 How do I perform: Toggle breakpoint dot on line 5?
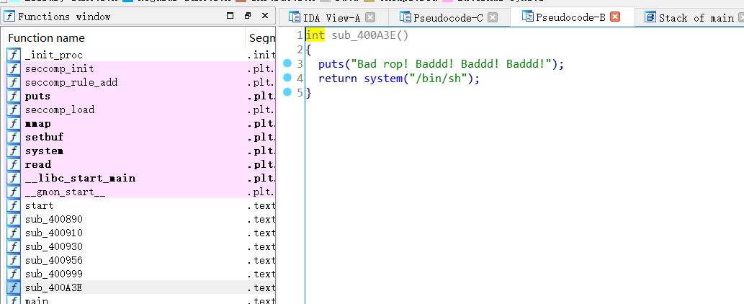[x=287, y=92]
